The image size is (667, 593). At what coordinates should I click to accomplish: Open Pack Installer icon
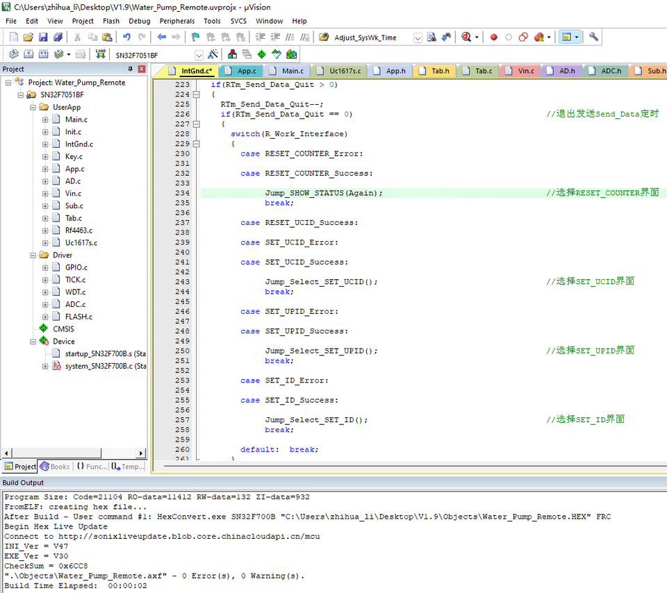[291, 54]
